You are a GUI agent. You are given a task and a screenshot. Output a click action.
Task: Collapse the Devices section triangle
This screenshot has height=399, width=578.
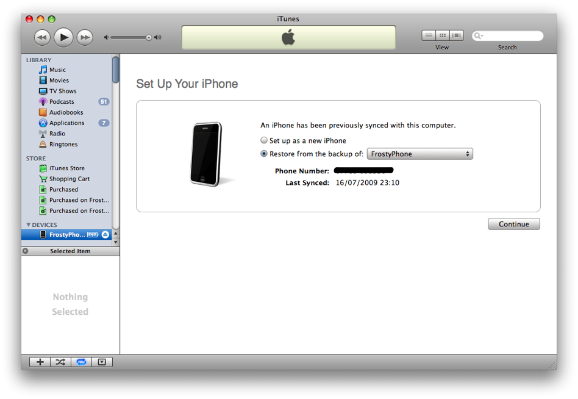[28, 225]
